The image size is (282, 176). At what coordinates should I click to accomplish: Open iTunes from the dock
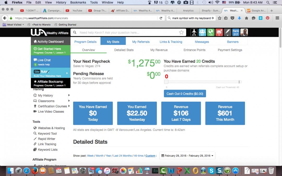[x=107, y=171]
